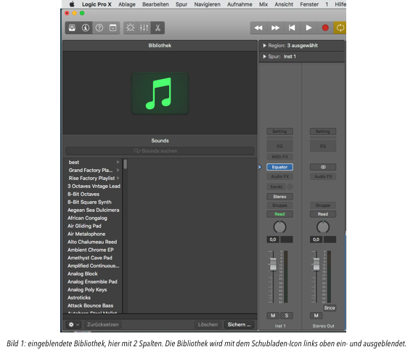The image size is (413, 355).
Task: Open the Mixer faders icon
Action: click(x=144, y=28)
